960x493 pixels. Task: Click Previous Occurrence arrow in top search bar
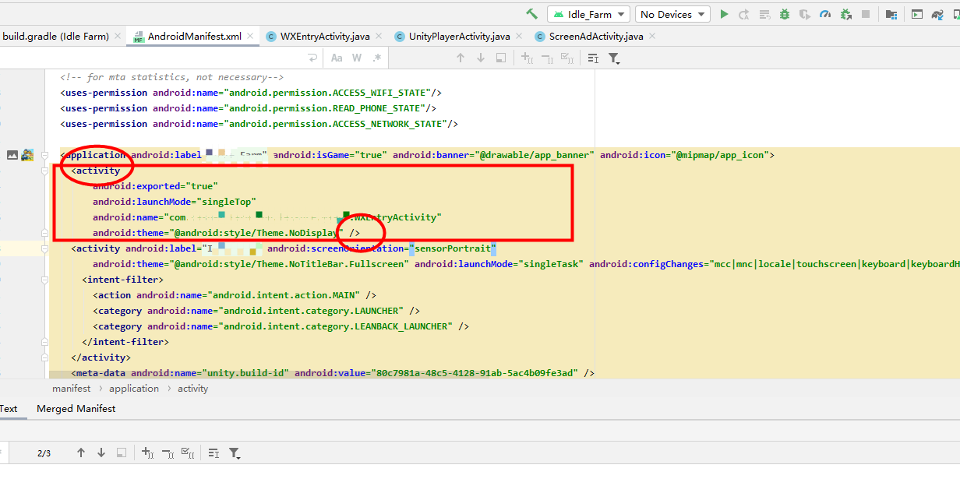coord(461,58)
